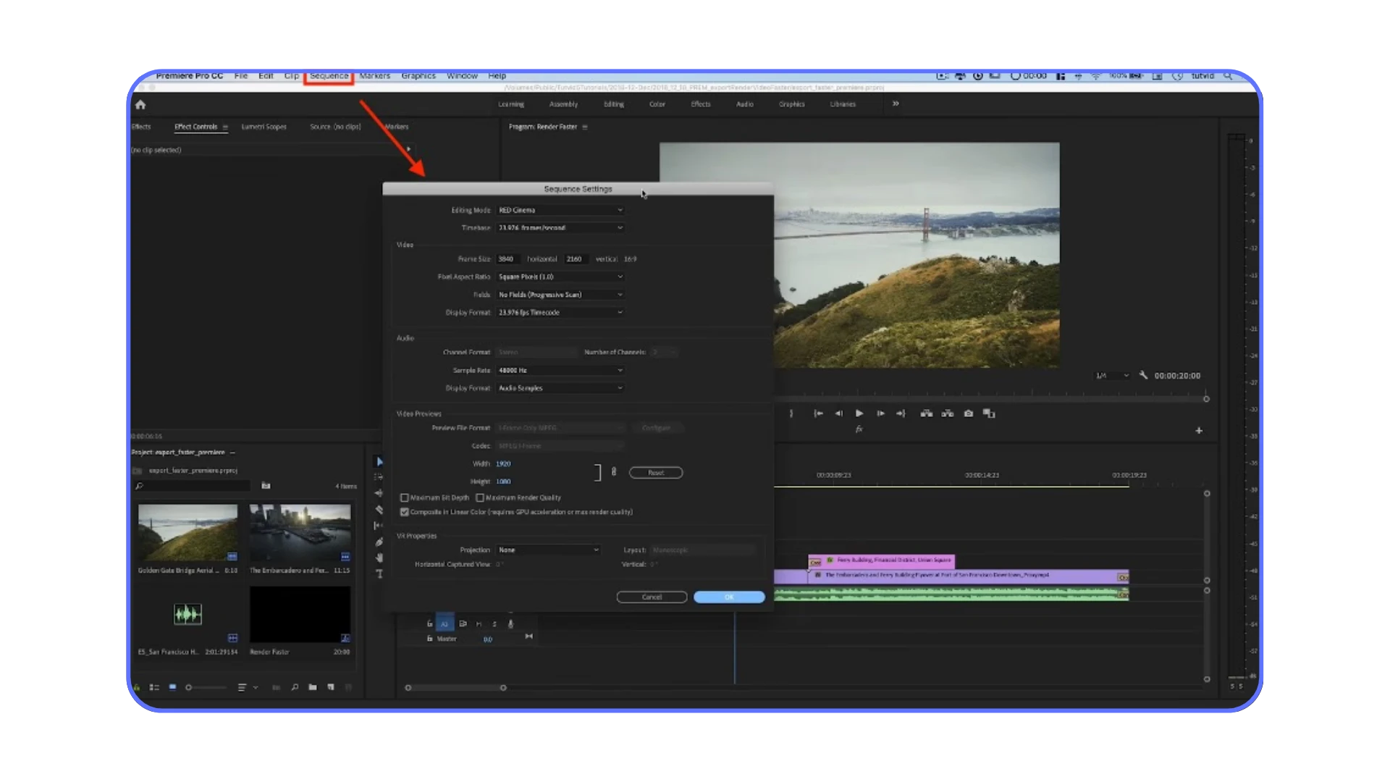Select the Golden Gate Bridge Aerial thumbnail
This screenshot has height=782, width=1390.
point(188,533)
